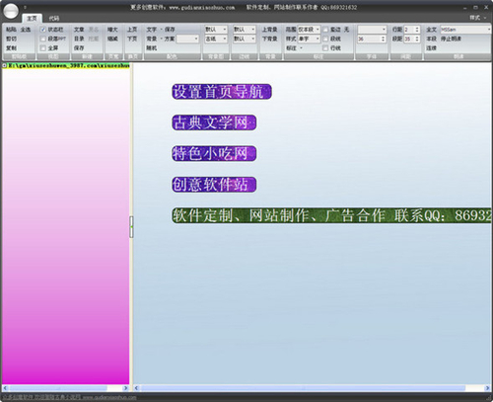Switch to the 代码 tab
Viewport: 493px width, 402px height.
(x=54, y=19)
